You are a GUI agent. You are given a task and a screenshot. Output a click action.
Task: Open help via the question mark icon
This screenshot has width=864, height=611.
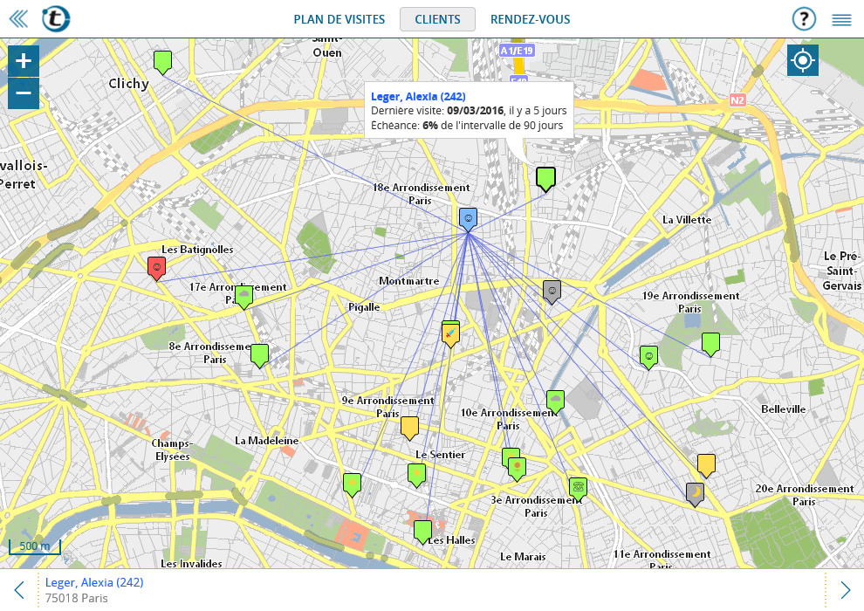[x=804, y=18]
